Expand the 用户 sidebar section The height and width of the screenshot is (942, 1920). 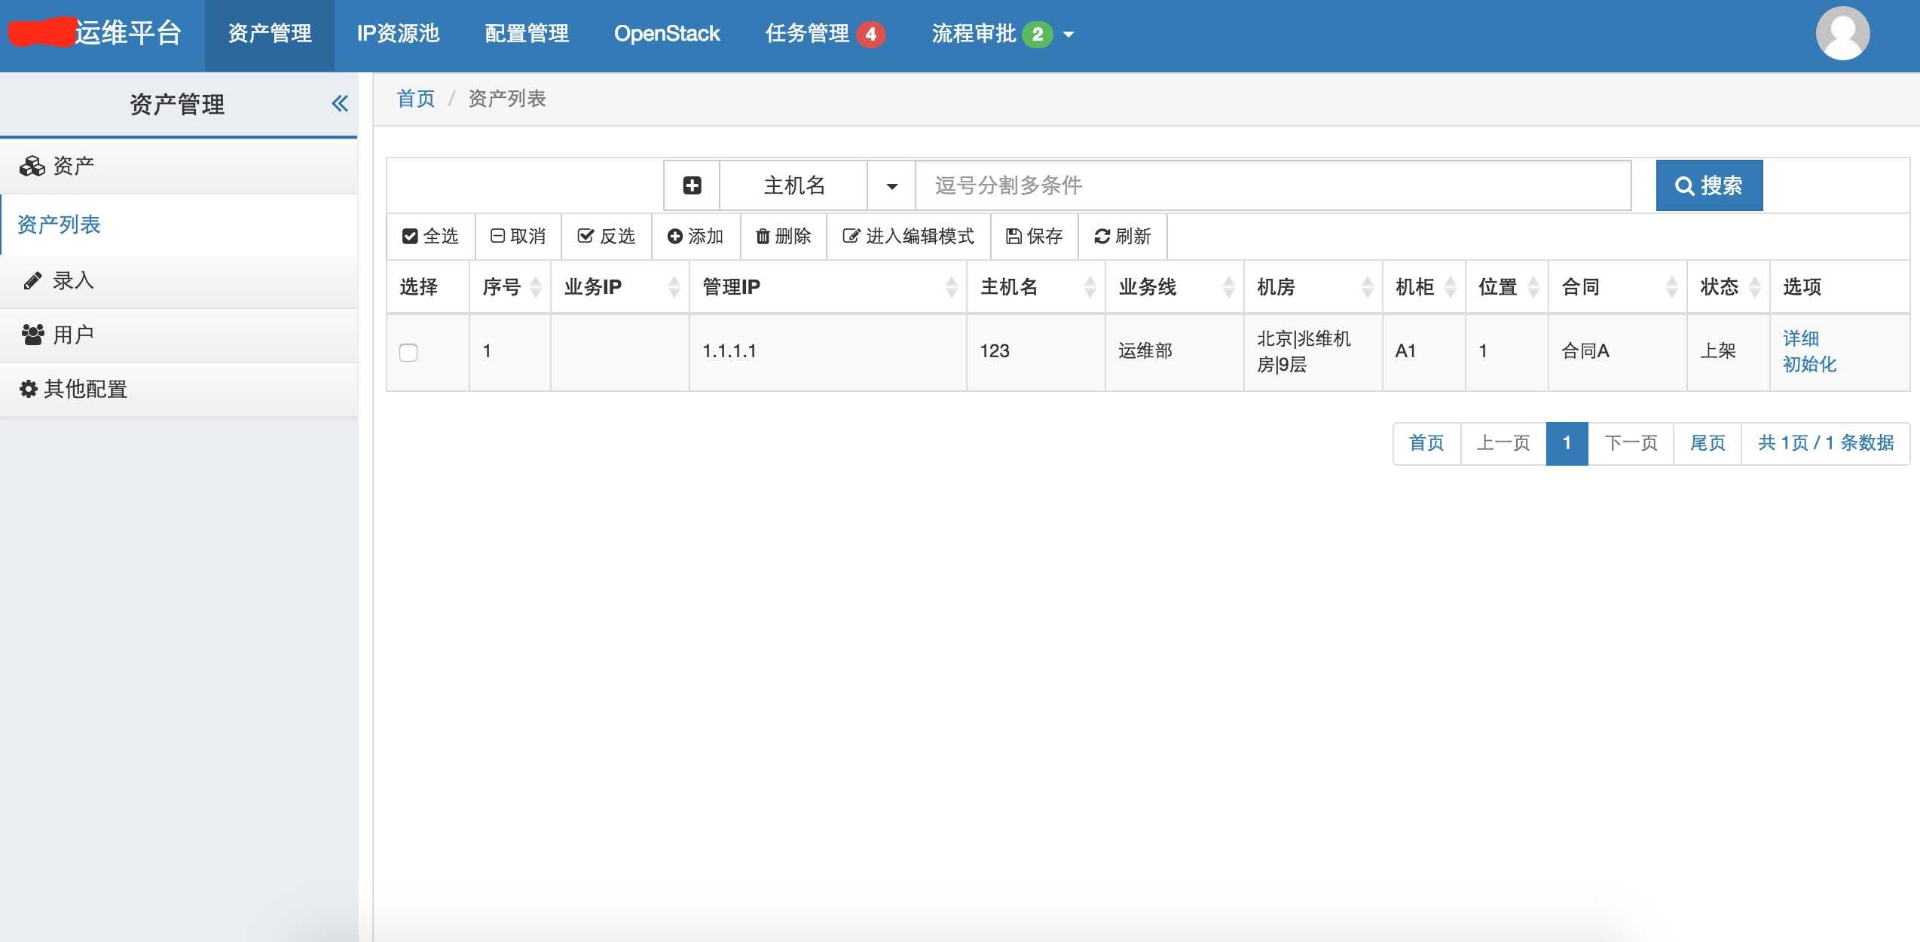coord(179,335)
